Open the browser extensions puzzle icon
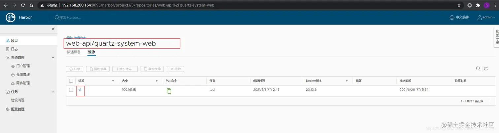The height and width of the screenshot is (133, 499). click(478, 5)
